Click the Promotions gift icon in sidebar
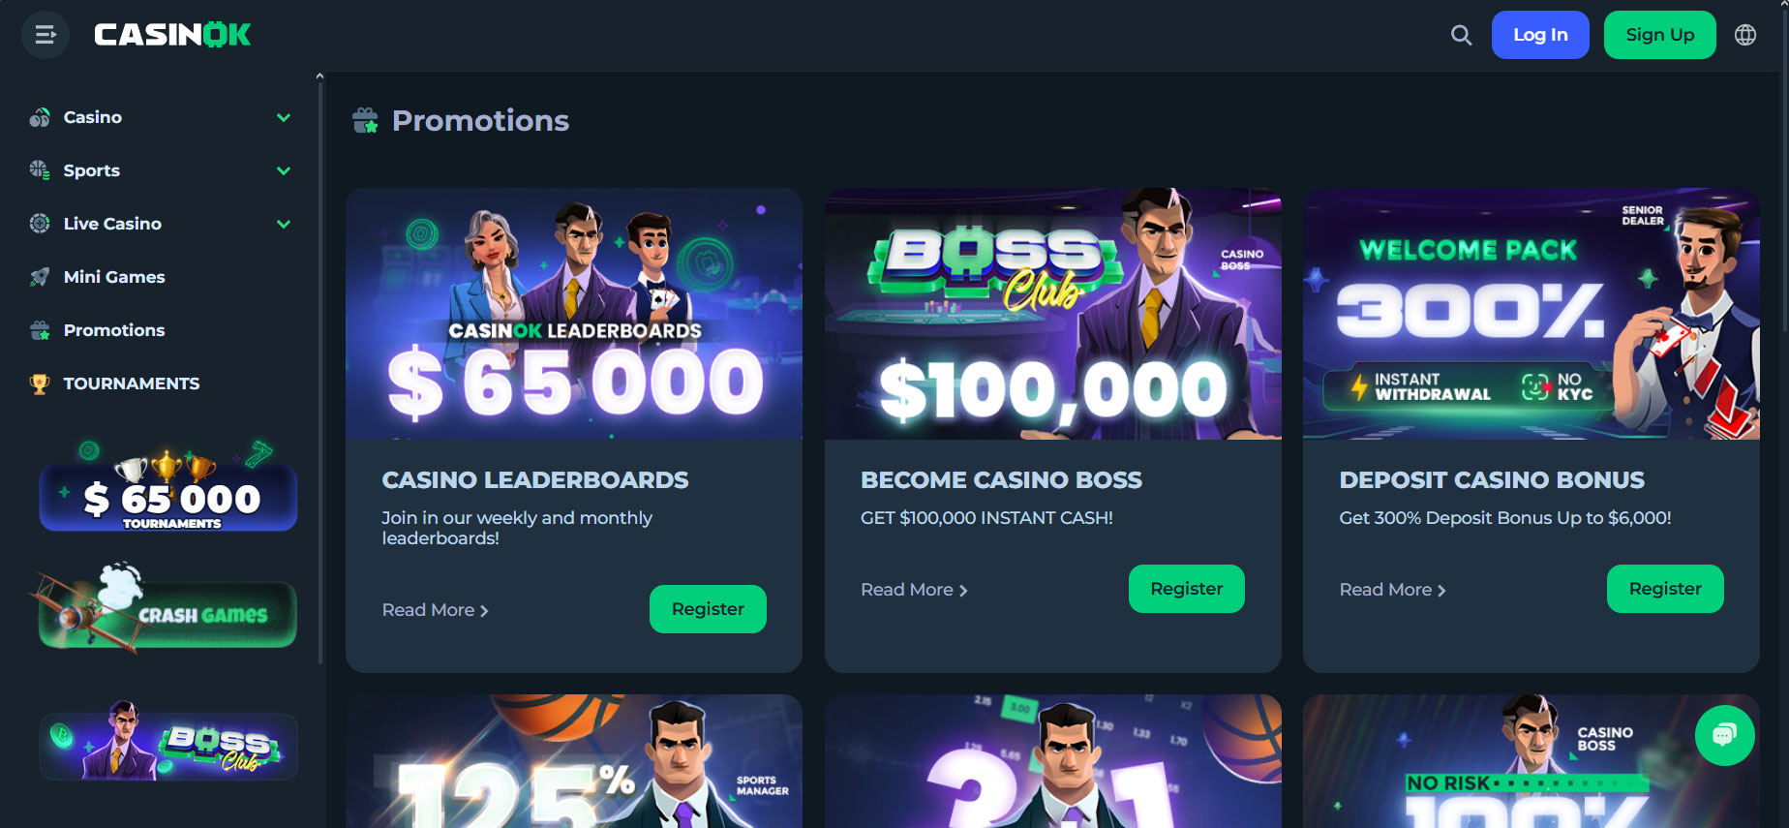Screen dimensions: 1789x828 [x=40, y=330]
